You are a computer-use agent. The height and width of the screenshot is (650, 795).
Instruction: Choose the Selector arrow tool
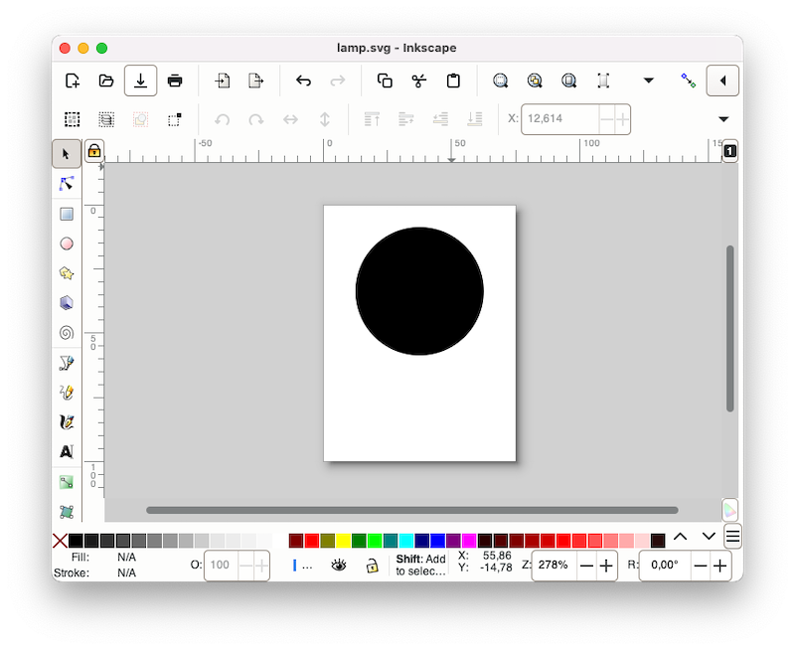67,154
